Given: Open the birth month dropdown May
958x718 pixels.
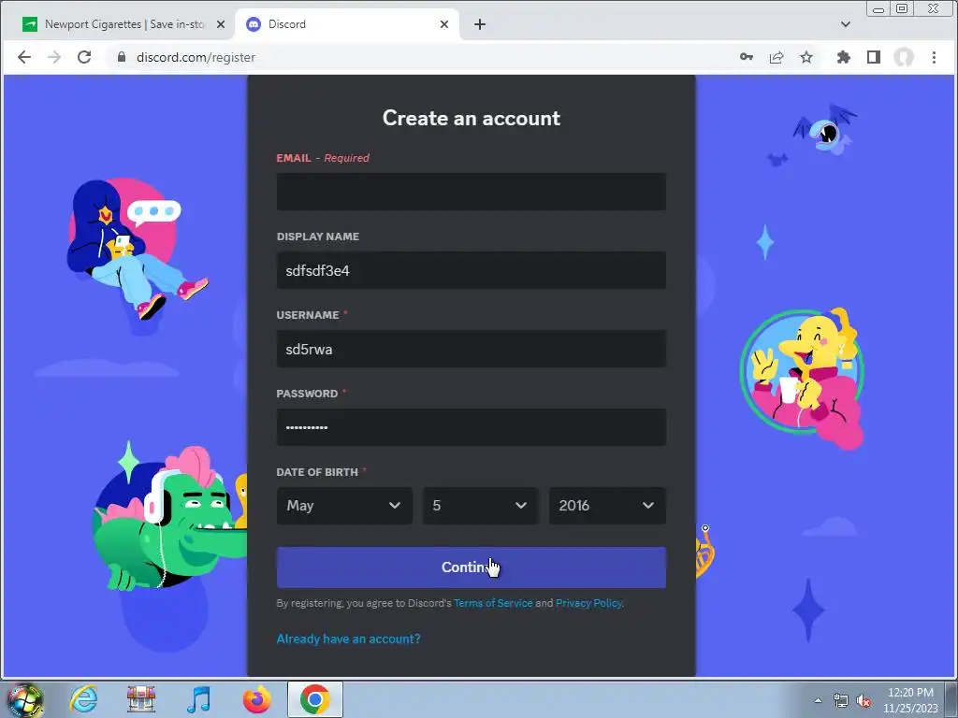Looking at the screenshot, I should tap(344, 506).
